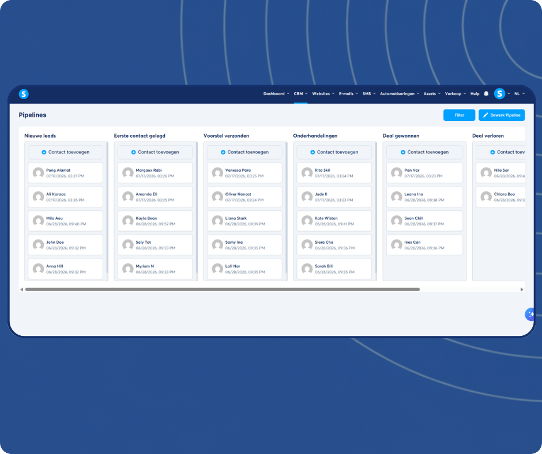
Task: Click plus icon in Deal verloren column
Action: pyautogui.click(x=492, y=152)
